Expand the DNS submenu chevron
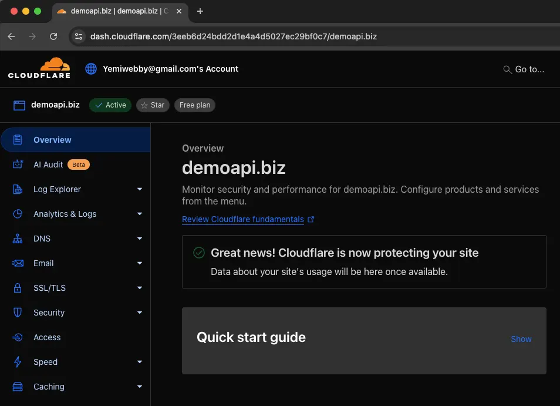560x406 pixels. [140, 239]
